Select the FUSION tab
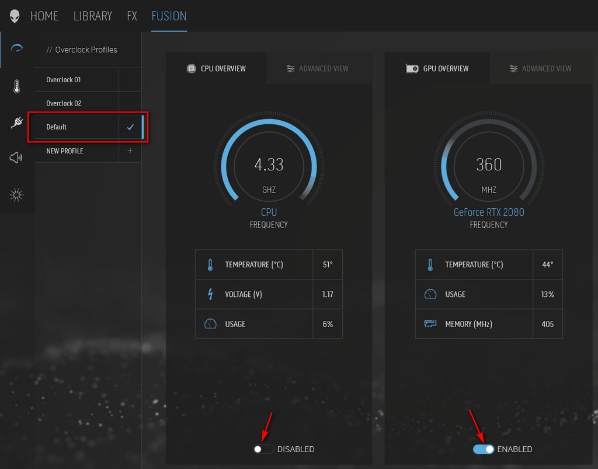 tap(169, 16)
